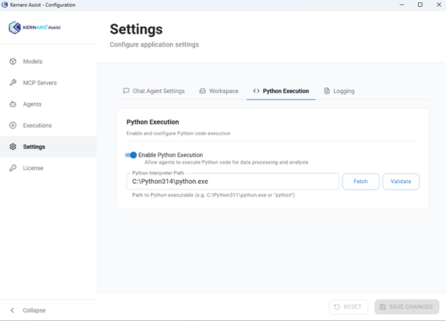Click the License key icon
446x321 pixels.
(x=13, y=169)
